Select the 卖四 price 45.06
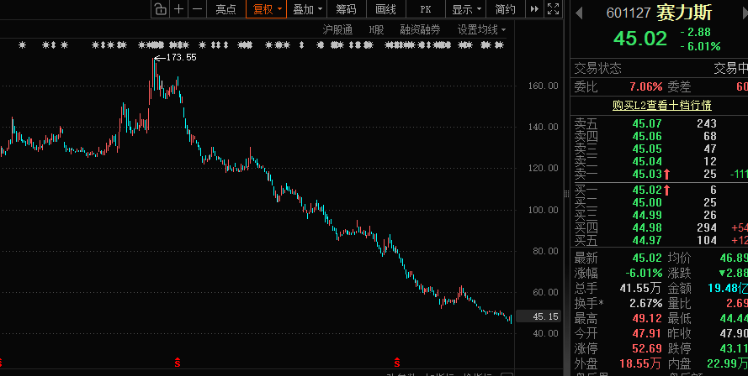Screen dimensions: 748x376 coord(647,136)
